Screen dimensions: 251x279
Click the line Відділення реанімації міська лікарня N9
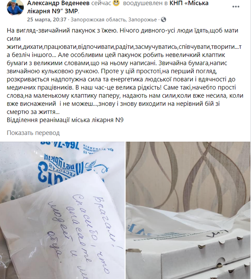[x=65, y=120]
